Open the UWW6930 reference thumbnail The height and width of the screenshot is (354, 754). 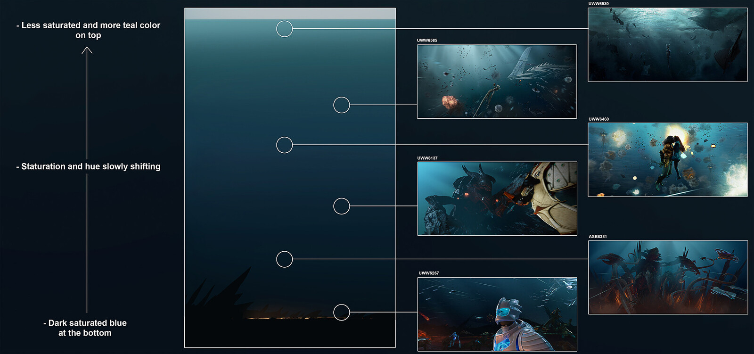tap(668, 45)
